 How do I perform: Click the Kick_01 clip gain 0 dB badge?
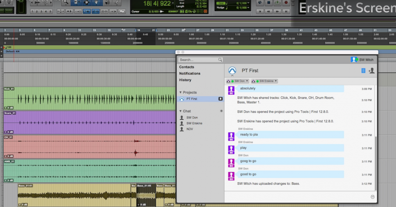point(9,108)
